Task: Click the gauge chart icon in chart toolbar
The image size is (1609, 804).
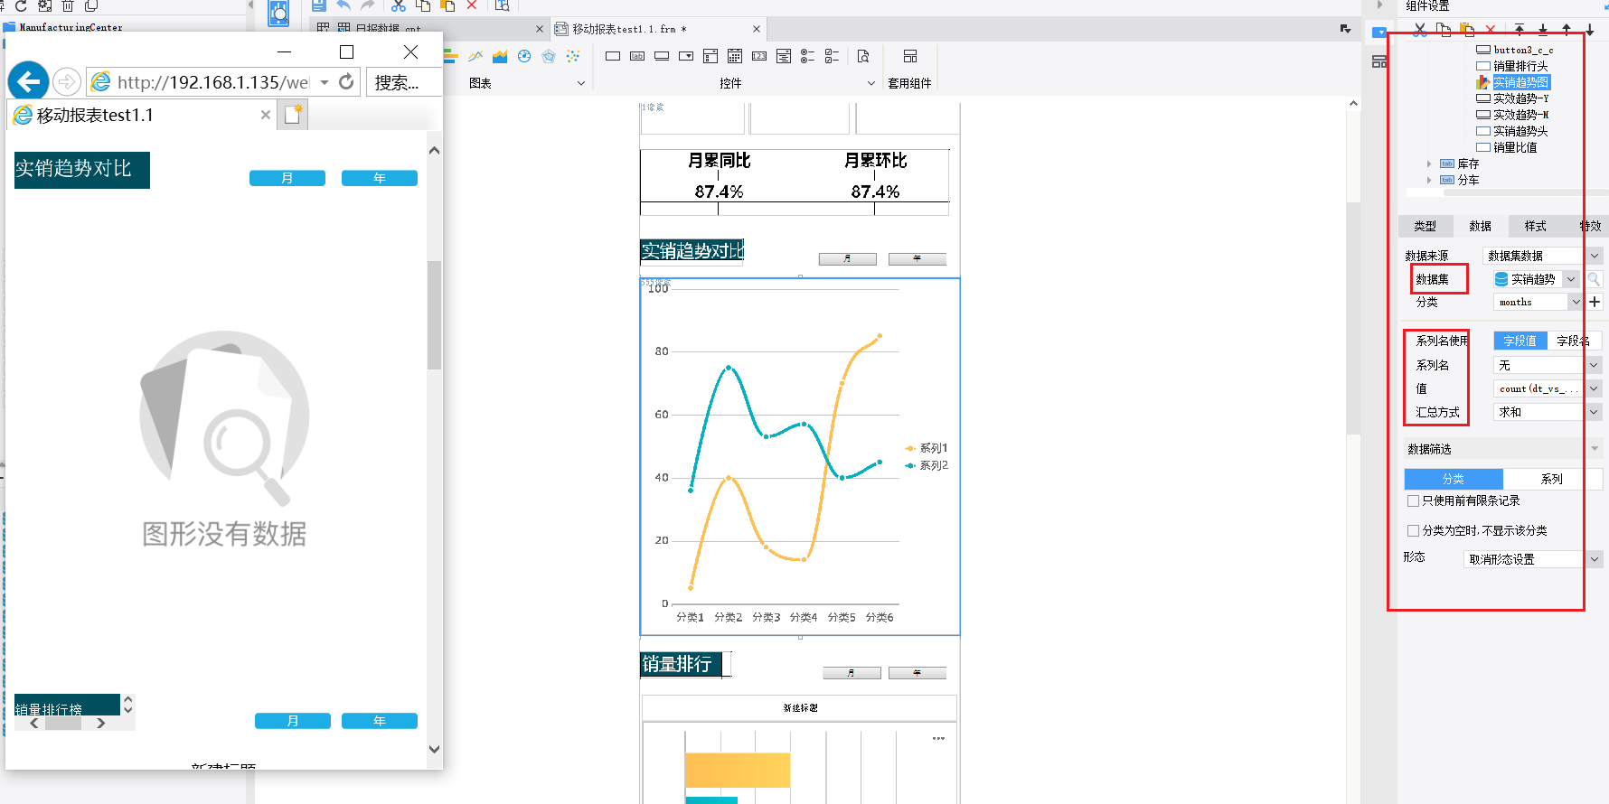Action: [524, 57]
